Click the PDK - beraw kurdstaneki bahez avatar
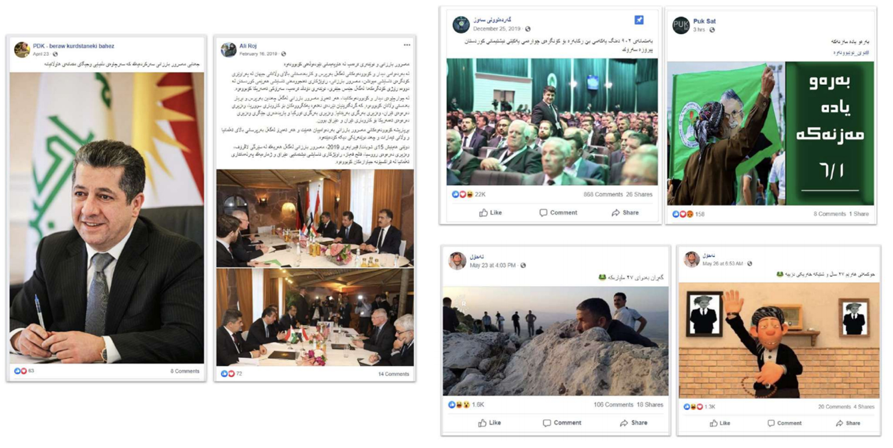This screenshot has width=893, height=448. pyautogui.click(x=22, y=49)
